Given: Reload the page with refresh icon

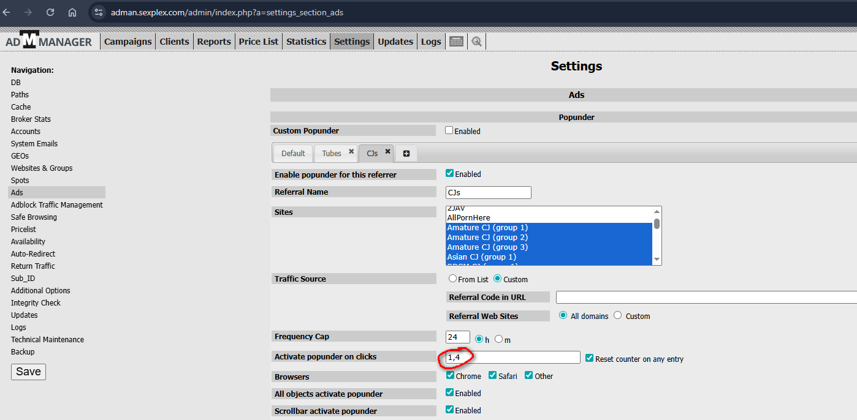Looking at the screenshot, I should click(50, 12).
